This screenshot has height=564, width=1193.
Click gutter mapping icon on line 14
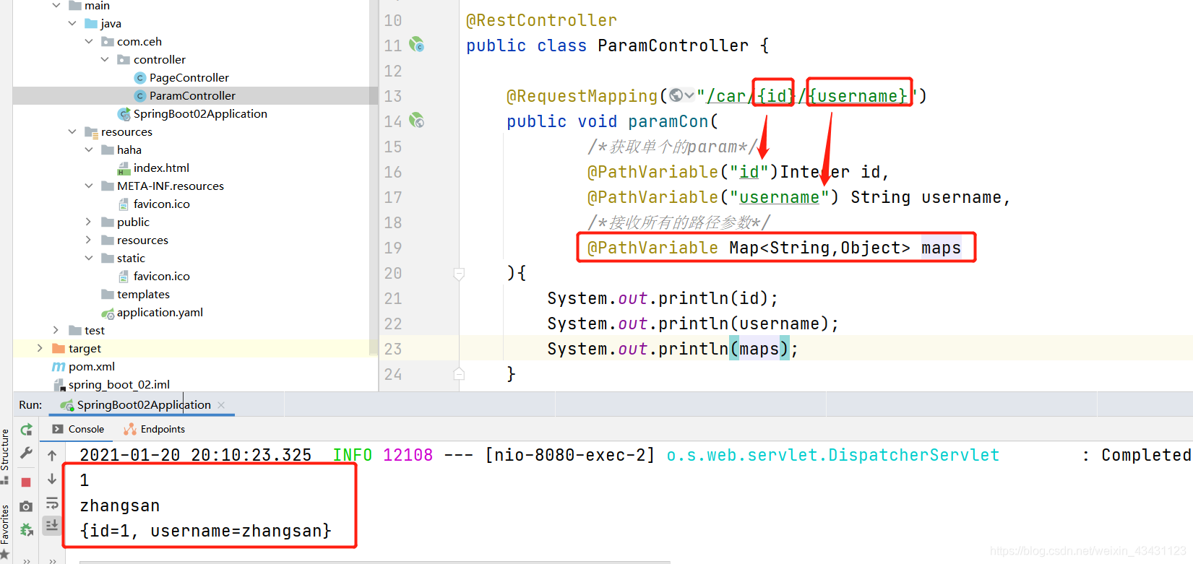417,121
